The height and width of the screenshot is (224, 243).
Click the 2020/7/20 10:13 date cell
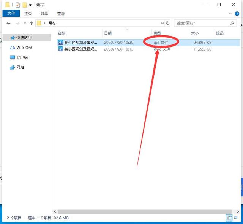[118, 49]
